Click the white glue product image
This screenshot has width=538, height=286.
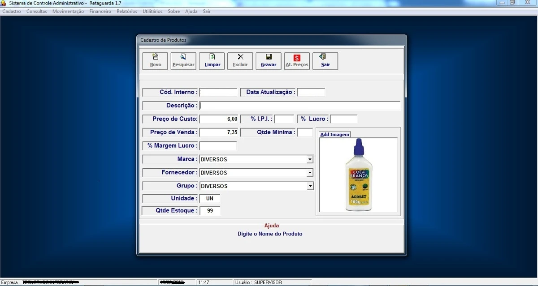coord(358,175)
